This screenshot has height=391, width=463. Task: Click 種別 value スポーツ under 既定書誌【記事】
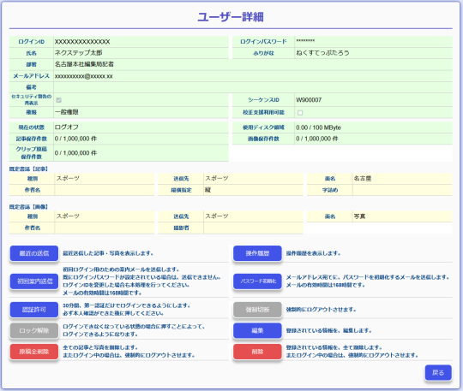(x=68, y=179)
